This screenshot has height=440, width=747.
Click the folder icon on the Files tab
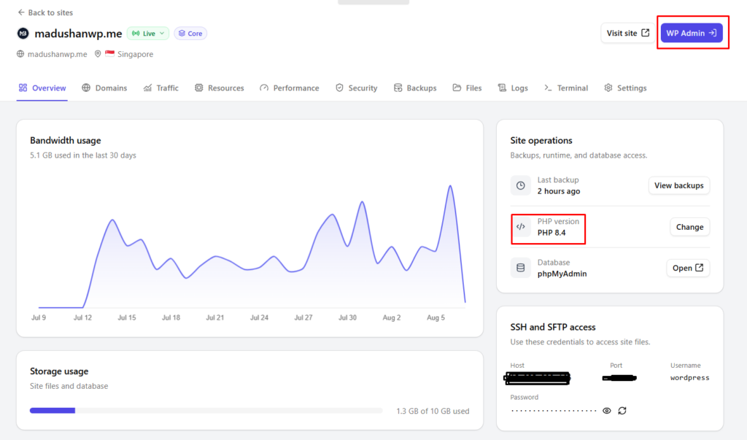[457, 88]
